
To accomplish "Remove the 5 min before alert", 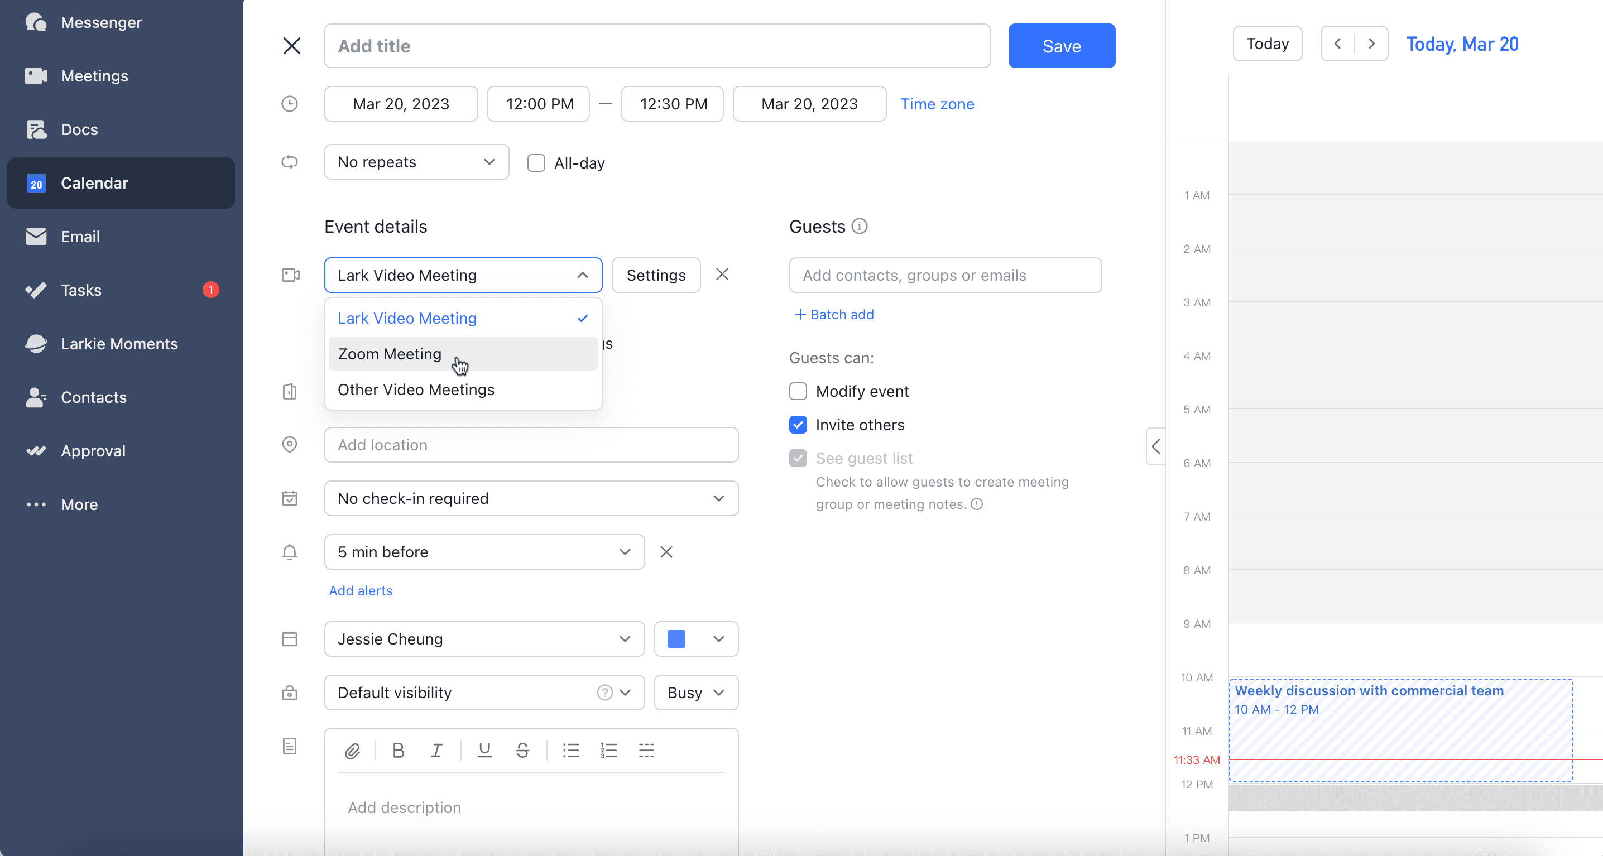I will coord(666,552).
